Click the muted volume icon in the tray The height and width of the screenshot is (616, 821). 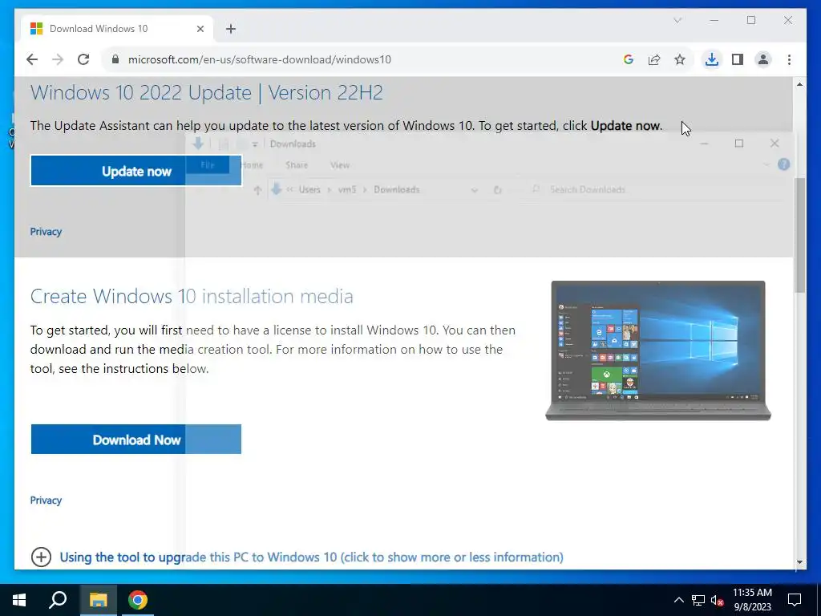coord(718,600)
